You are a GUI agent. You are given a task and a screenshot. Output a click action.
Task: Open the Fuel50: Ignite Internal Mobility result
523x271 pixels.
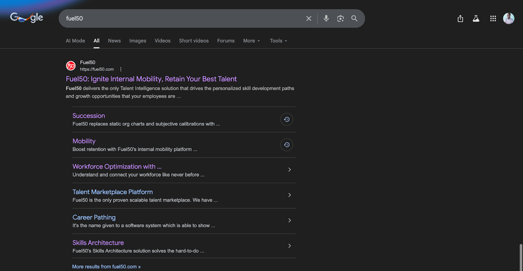point(151,79)
